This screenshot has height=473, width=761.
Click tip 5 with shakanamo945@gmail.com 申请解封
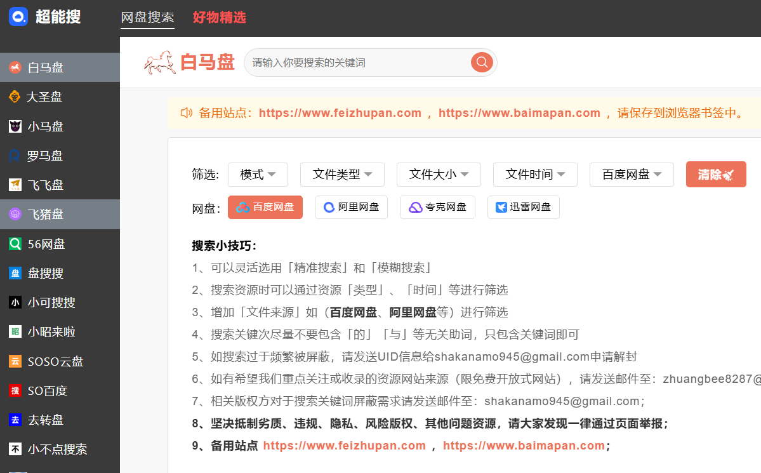pos(414,357)
